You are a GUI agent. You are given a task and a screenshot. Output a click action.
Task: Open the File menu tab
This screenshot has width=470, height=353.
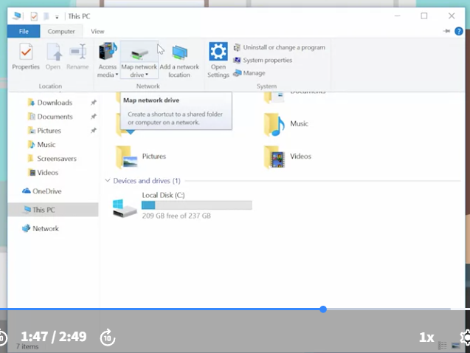pyautogui.click(x=24, y=31)
